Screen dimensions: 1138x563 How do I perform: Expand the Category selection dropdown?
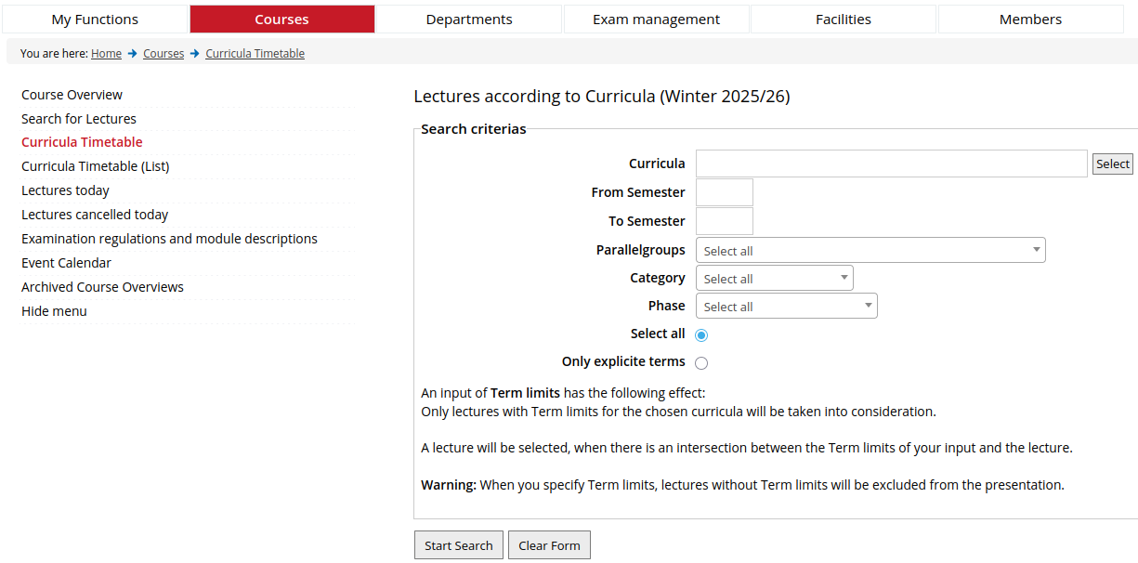774,277
